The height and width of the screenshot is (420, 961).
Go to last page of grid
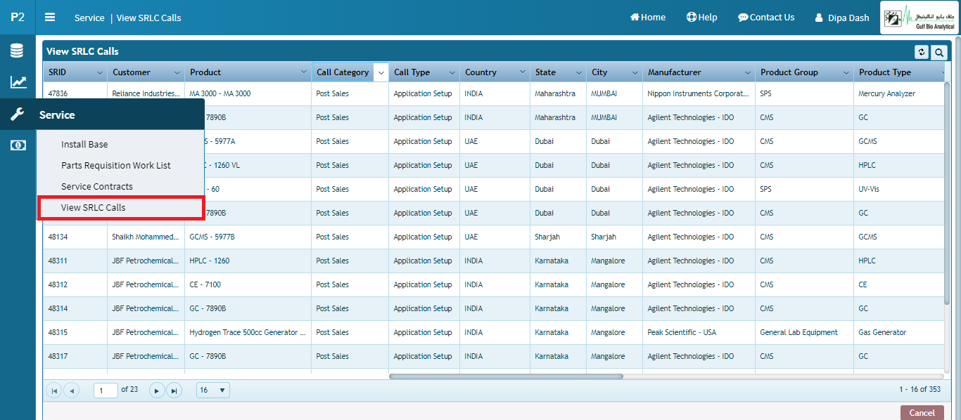(174, 391)
